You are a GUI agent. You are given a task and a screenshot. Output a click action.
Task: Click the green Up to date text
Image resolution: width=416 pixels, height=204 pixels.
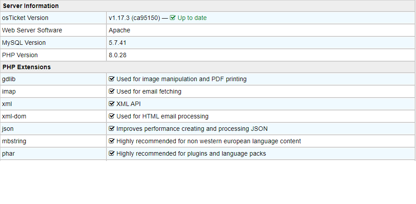pos(192,18)
